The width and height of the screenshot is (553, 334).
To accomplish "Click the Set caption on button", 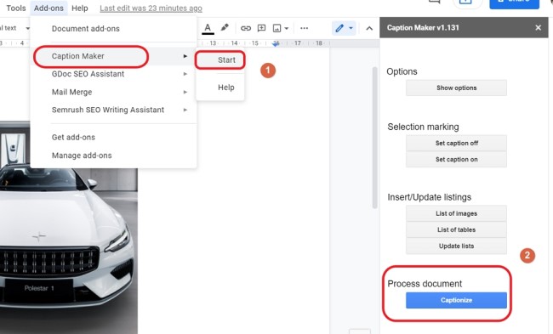I will pyautogui.click(x=456, y=159).
